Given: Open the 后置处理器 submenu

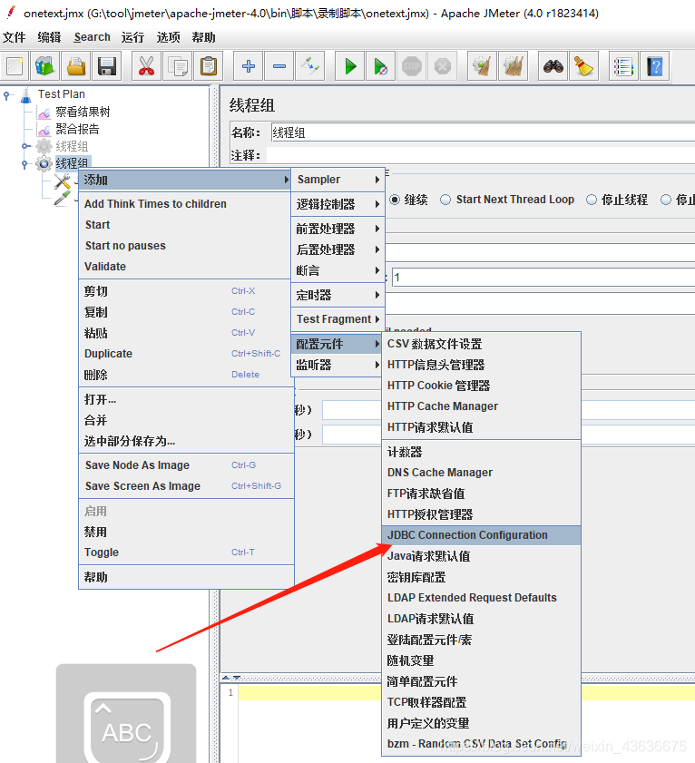Looking at the screenshot, I should [x=338, y=249].
